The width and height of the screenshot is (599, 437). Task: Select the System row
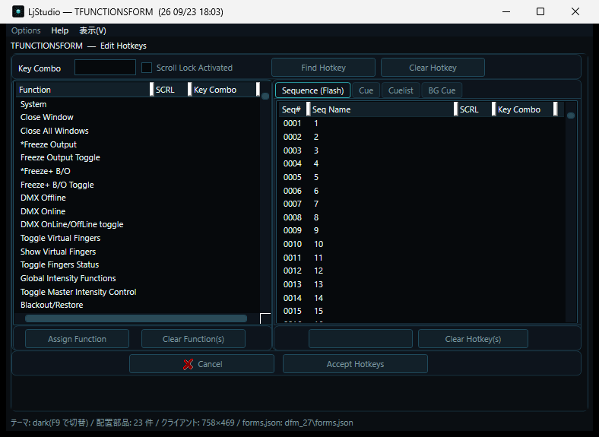[138, 104]
